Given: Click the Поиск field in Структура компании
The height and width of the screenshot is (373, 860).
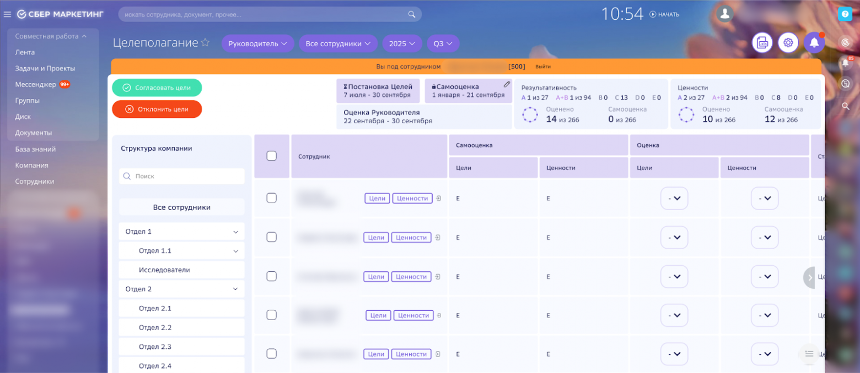Looking at the screenshot, I should pyautogui.click(x=182, y=176).
